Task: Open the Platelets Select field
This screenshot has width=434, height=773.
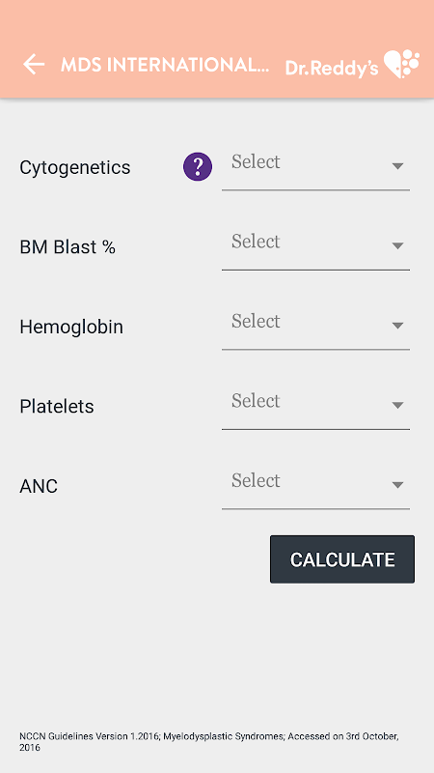Action: click(315, 406)
